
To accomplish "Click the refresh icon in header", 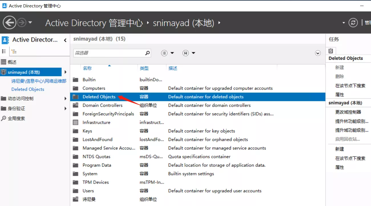I will click(353, 23).
